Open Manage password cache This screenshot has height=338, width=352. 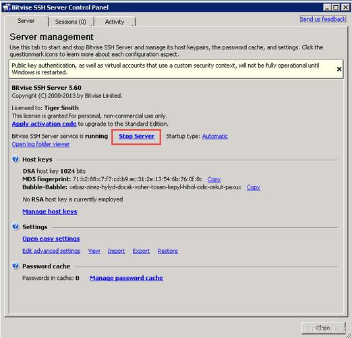point(126,278)
